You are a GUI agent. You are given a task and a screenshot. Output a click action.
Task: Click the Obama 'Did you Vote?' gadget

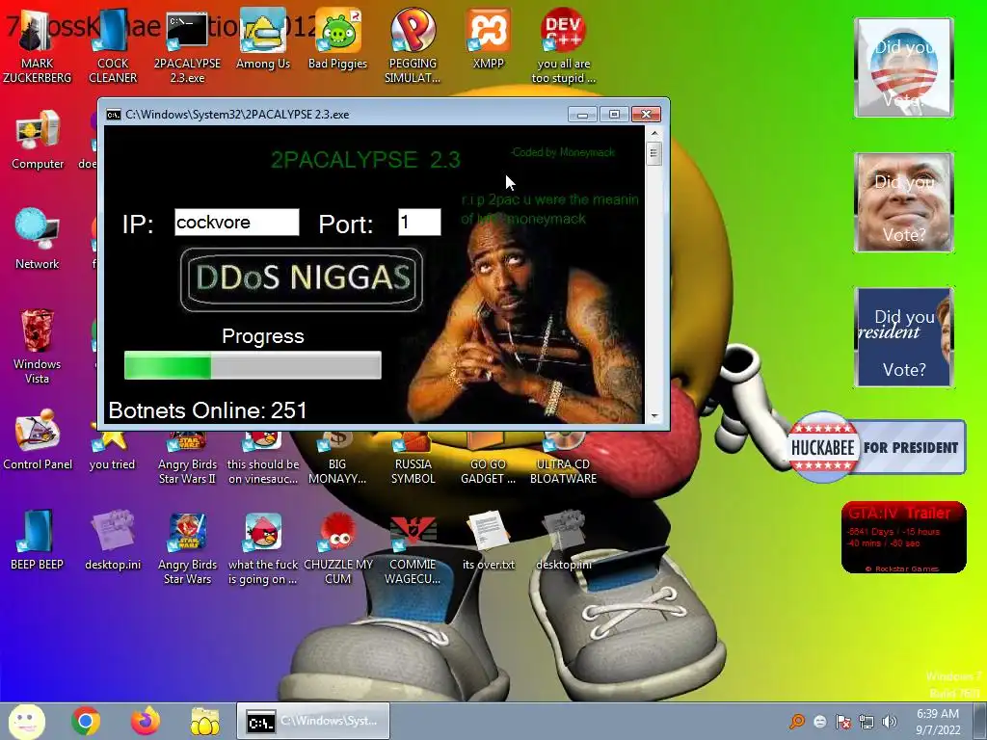point(904,67)
